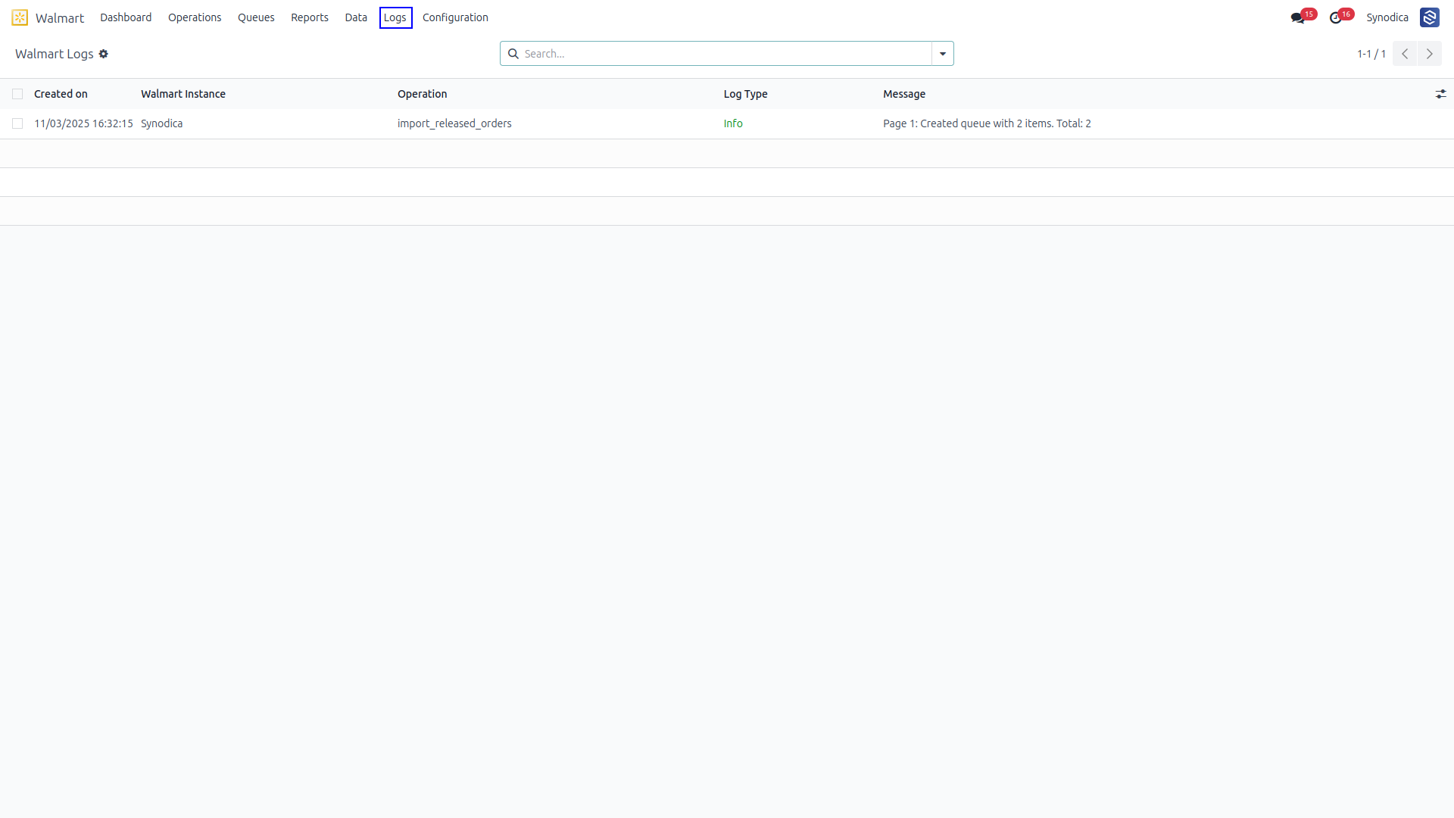Viewport: 1454px width, 818px height.
Task: Sort by Log Type column
Action: tap(746, 94)
